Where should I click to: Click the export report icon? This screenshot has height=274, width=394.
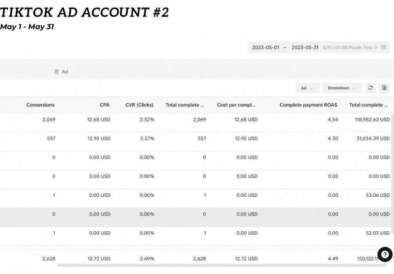pos(384,88)
